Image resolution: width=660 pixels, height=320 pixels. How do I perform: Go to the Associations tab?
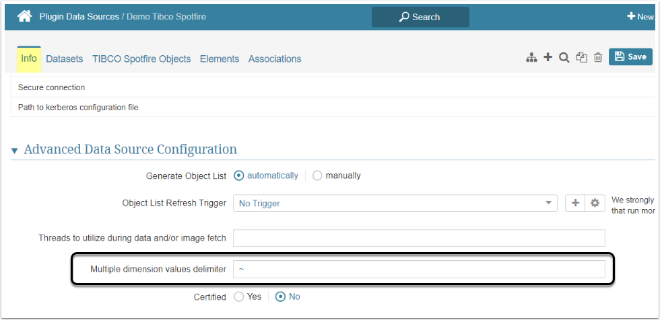click(x=275, y=59)
